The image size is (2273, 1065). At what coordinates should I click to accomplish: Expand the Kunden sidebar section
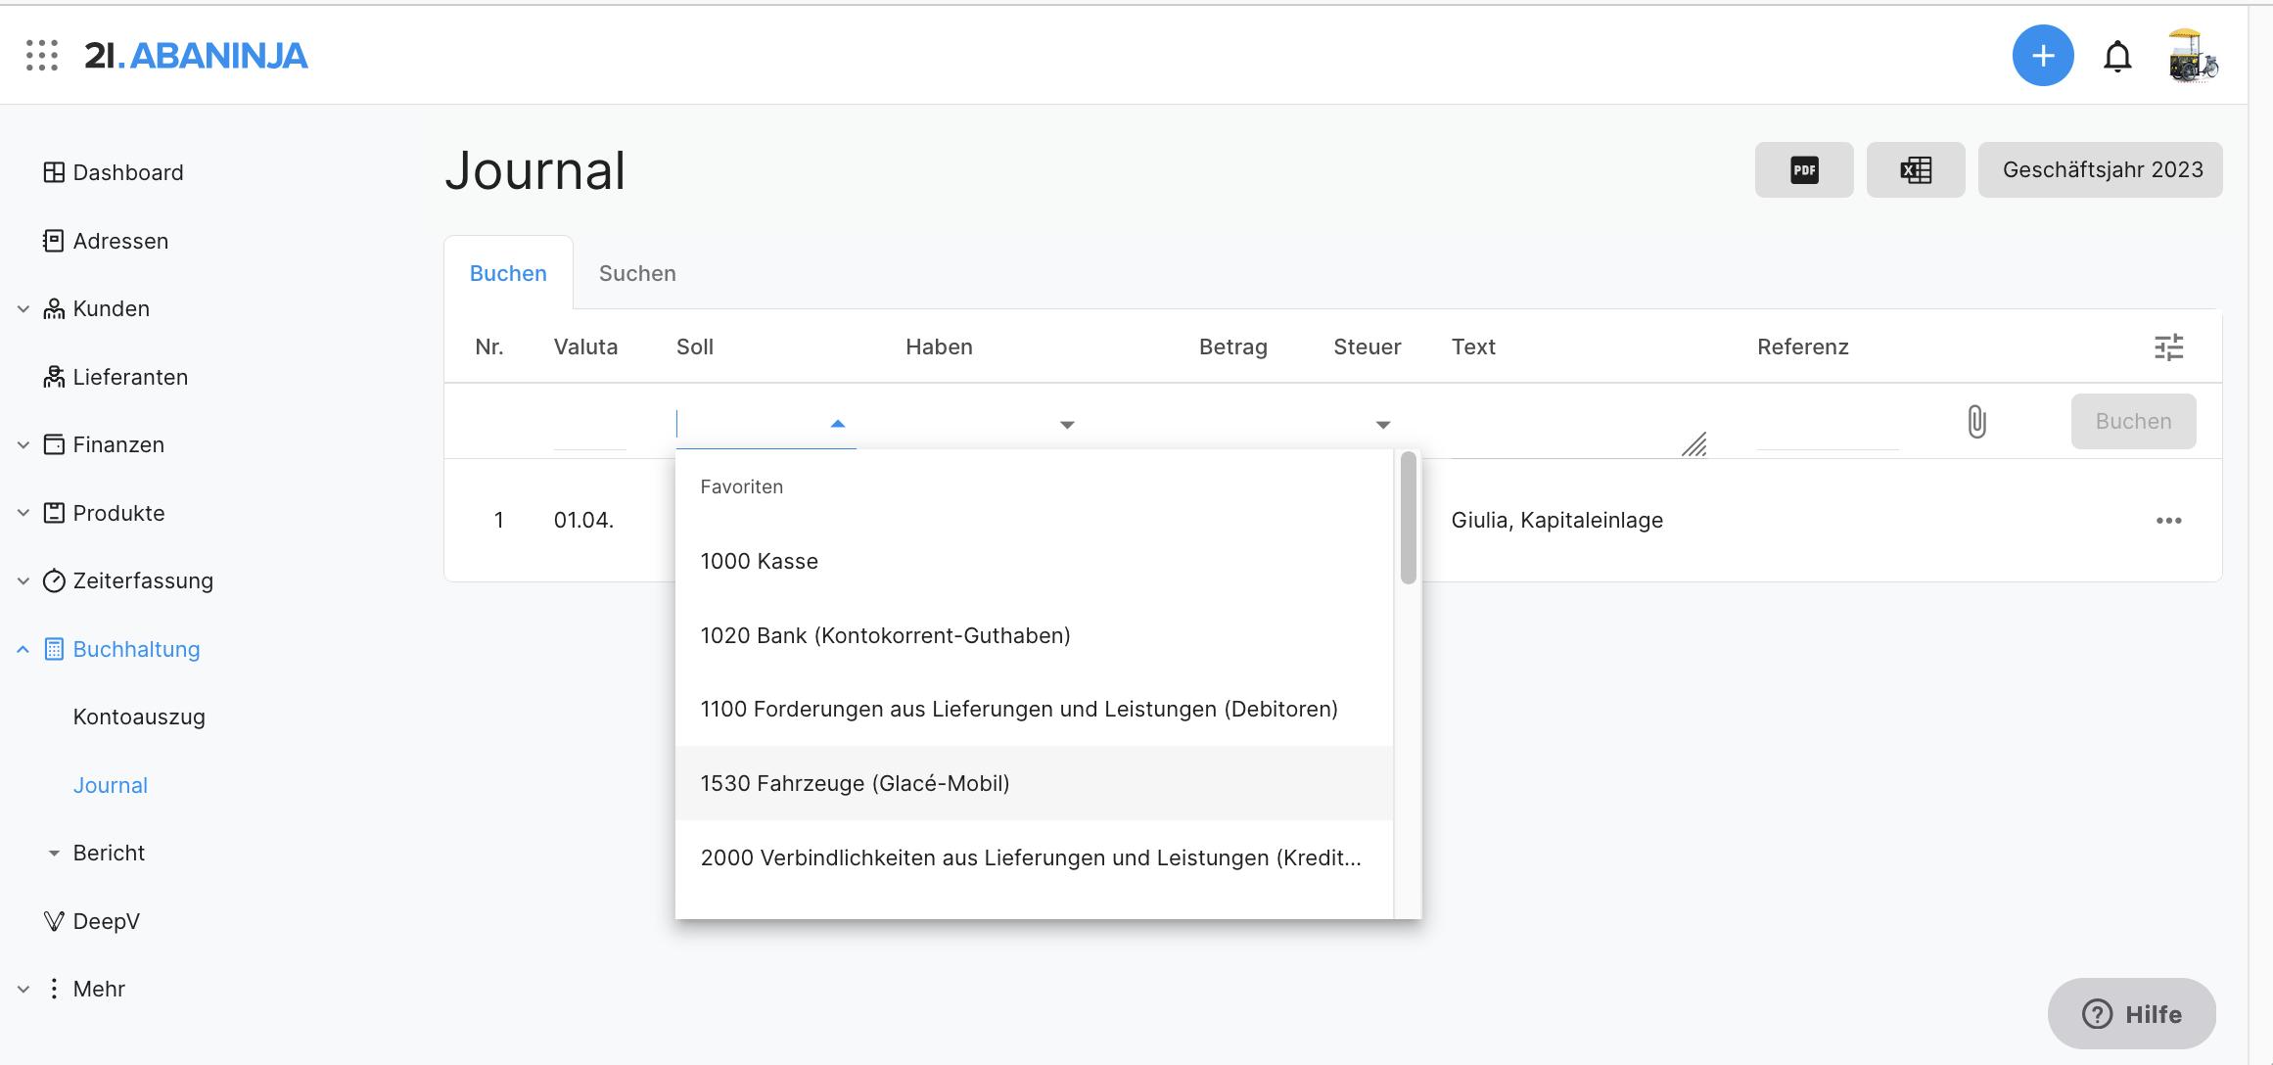[23, 309]
